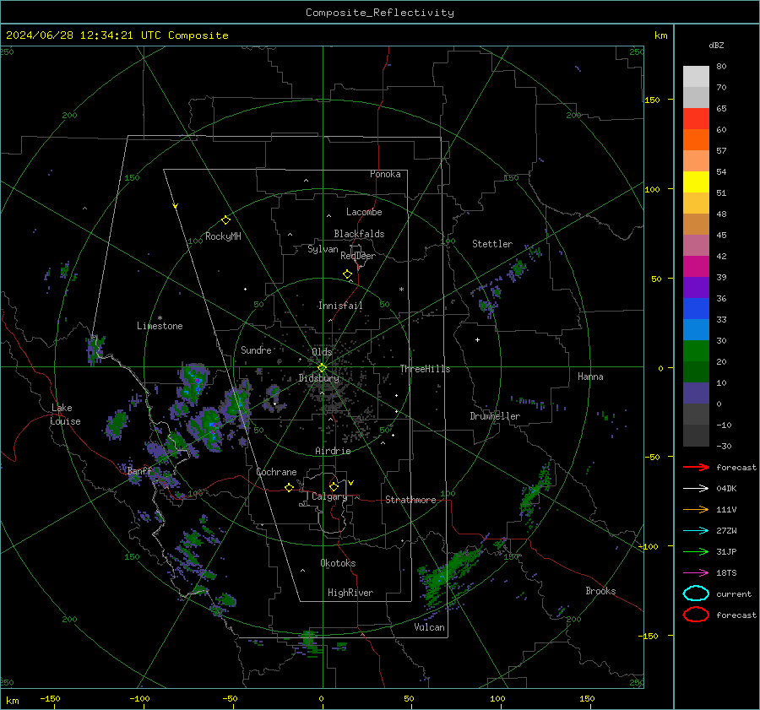Click the Stettler label
This screenshot has width=760, height=710.
(492, 244)
